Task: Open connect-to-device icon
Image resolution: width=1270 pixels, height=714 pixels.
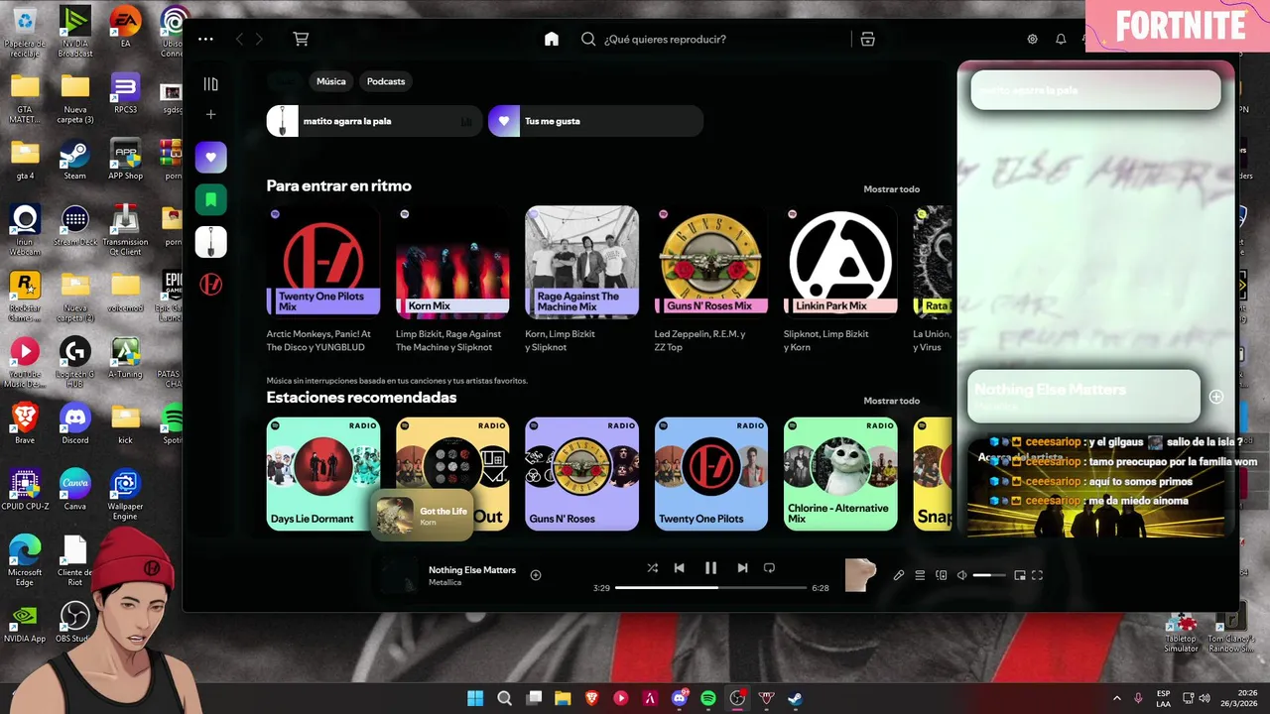Action: coord(942,575)
